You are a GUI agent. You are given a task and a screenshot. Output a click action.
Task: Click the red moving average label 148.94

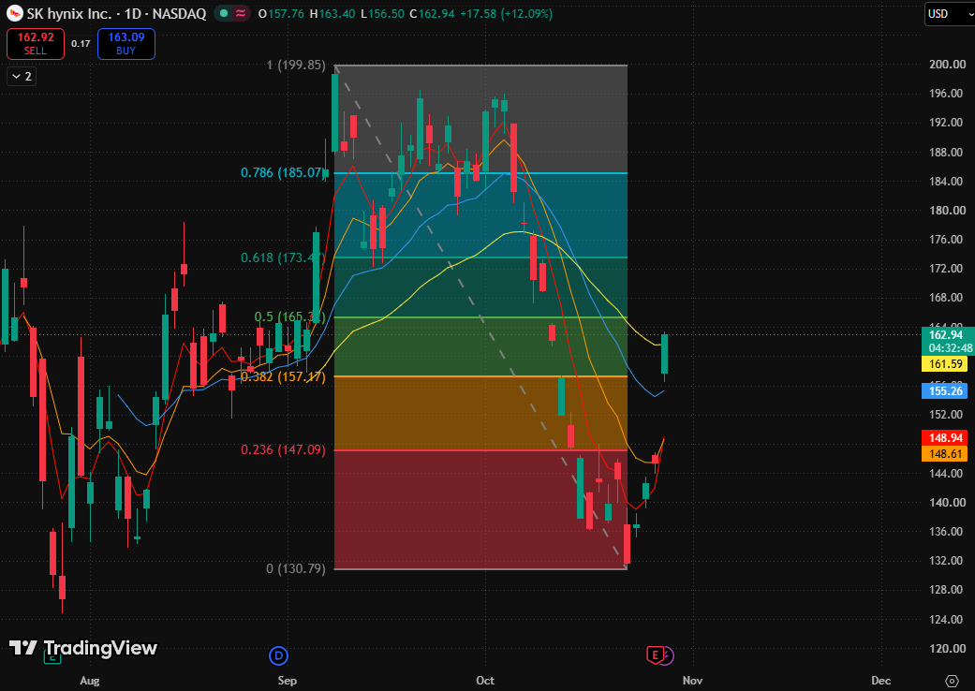pyautogui.click(x=945, y=438)
